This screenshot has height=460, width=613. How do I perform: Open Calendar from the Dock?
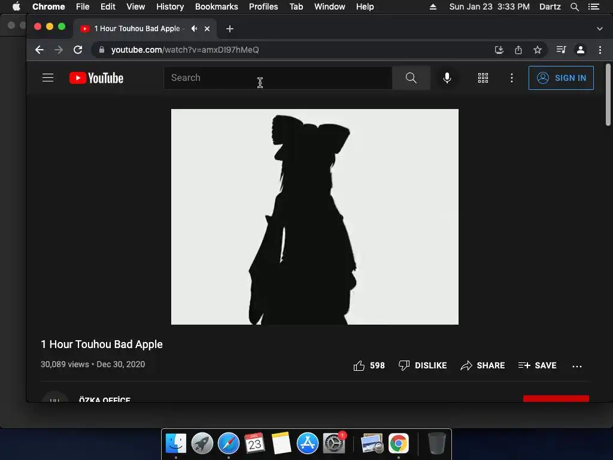pos(254,443)
